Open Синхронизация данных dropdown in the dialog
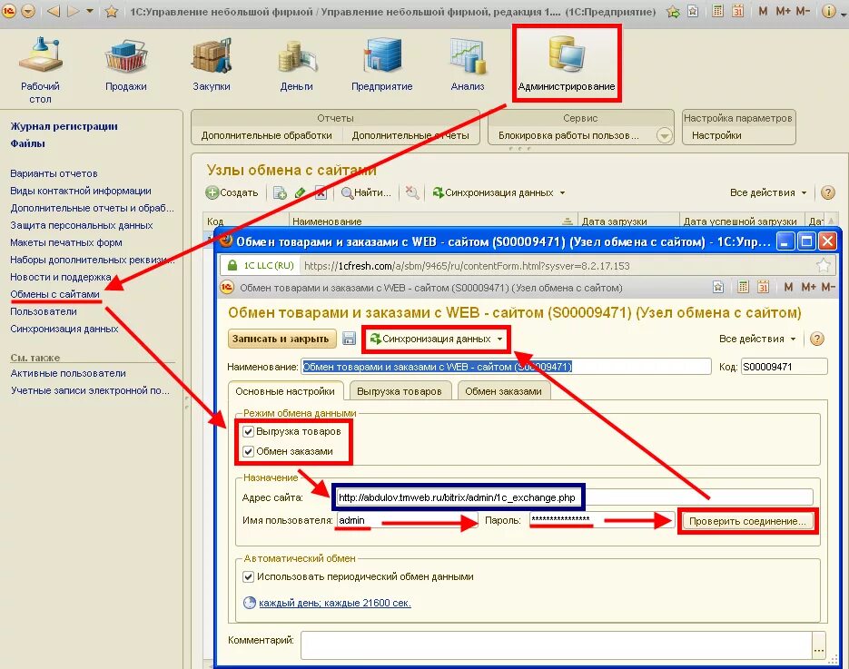This screenshot has height=669, width=849. point(437,339)
